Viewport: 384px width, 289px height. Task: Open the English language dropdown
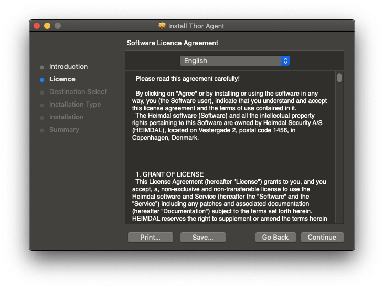tap(234, 60)
